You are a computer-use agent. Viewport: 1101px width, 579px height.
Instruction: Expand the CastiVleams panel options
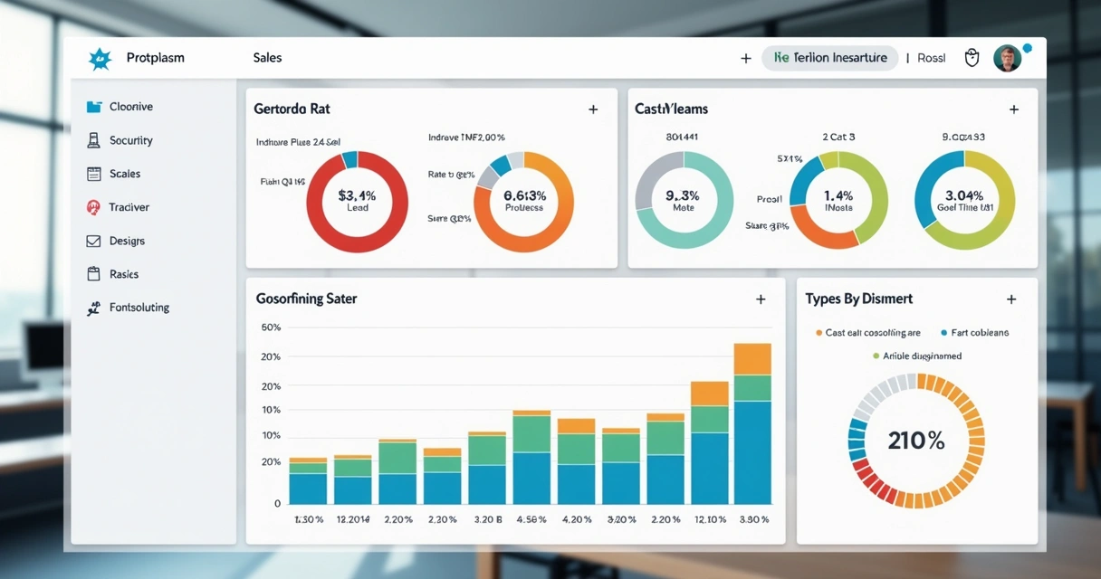(1013, 109)
